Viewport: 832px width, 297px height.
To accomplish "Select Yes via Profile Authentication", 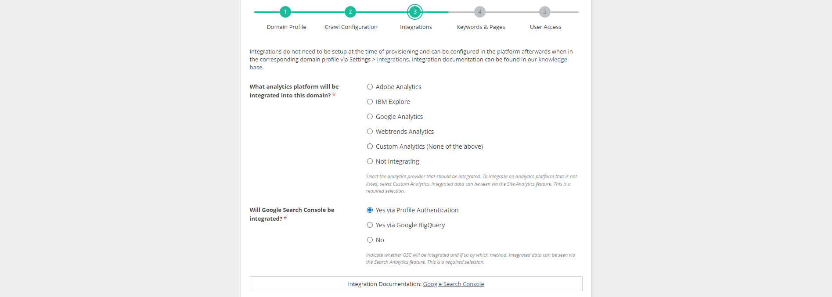I will pos(370,210).
